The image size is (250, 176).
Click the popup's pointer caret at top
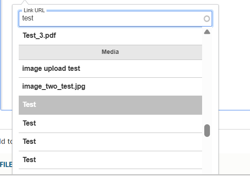tap(25, 2)
